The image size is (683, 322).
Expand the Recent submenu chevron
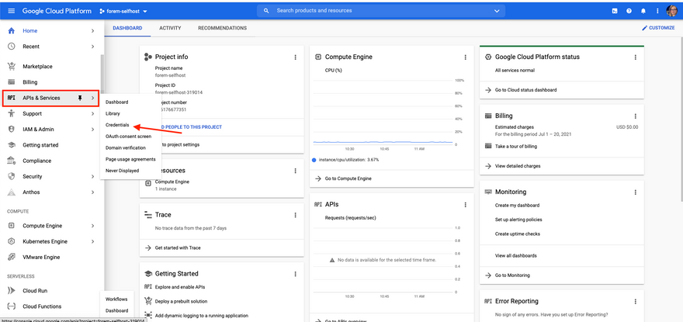coord(92,47)
